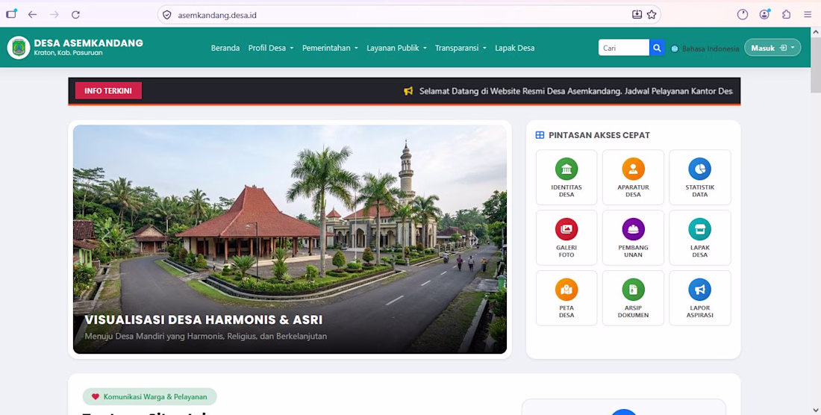Image resolution: width=821 pixels, height=415 pixels.
Task: Open the Aparatur Desa shortcut icon
Action: click(x=633, y=169)
